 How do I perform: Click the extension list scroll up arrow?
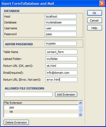point(80,103)
